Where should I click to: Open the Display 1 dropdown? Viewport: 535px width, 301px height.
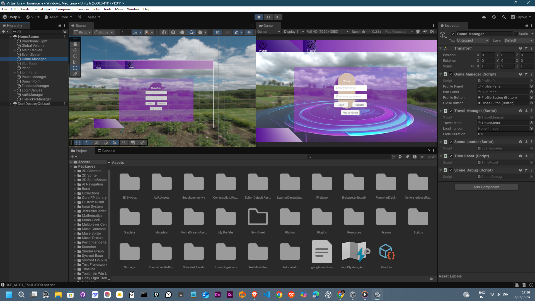pos(294,32)
